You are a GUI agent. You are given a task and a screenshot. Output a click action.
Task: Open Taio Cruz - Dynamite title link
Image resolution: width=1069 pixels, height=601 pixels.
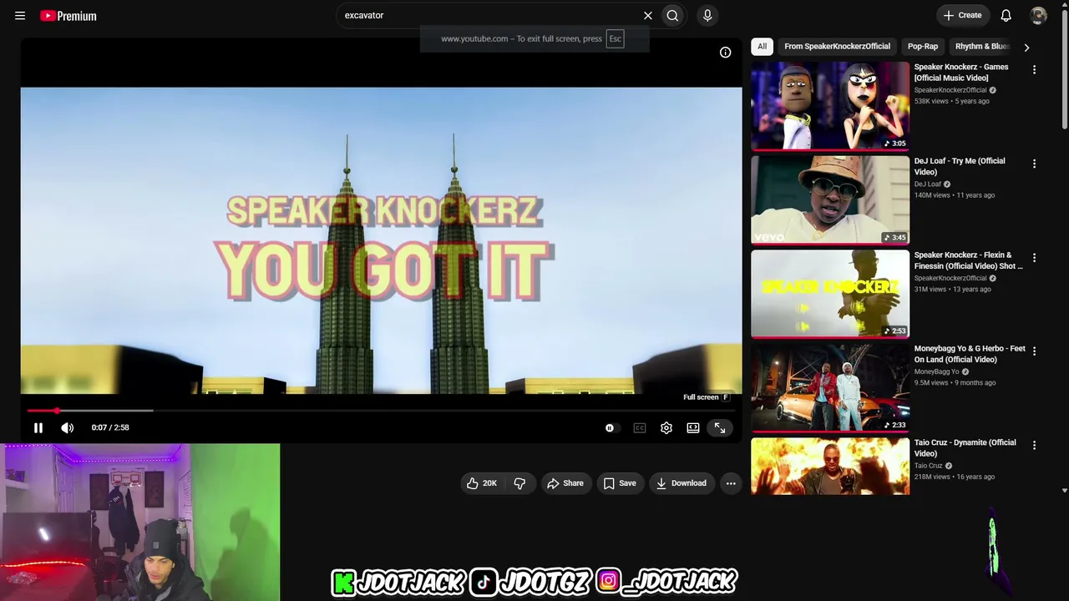pyautogui.click(x=965, y=447)
